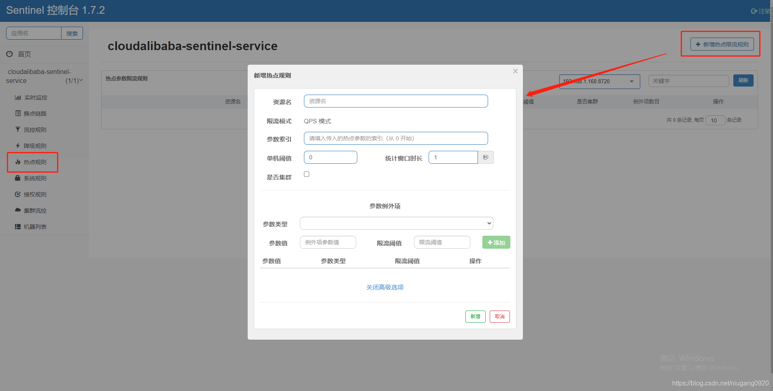Click the 流控规则 filter icon
773x391 pixels.
coord(18,130)
